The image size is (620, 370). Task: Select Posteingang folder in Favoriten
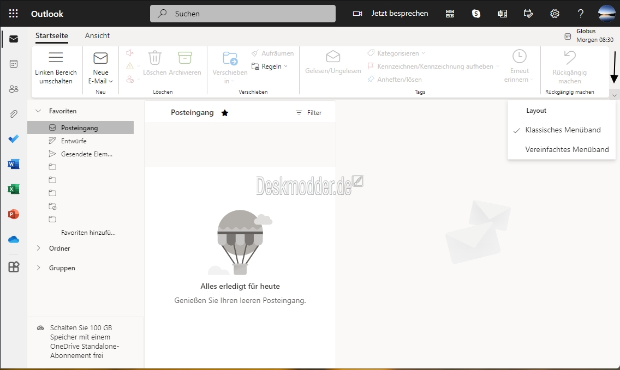81,128
